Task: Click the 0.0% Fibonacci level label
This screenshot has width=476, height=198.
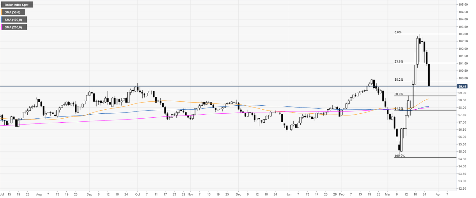Action: click(x=399, y=32)
